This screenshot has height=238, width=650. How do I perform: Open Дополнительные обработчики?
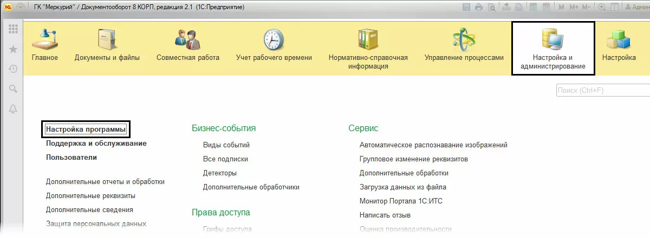click(x=251, y=187)
